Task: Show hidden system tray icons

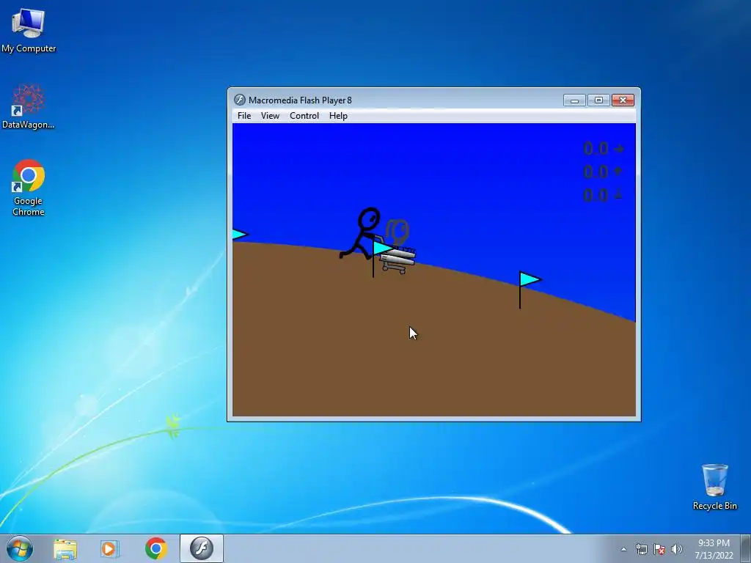Action: coord(623,549)
